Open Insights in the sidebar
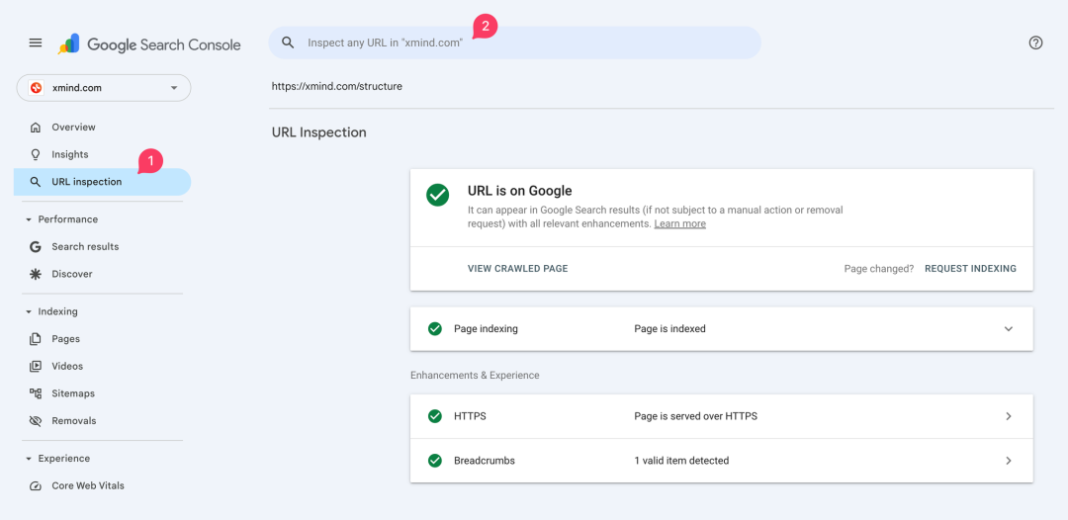The width and height of the screenshot is (1068, 520). coord(102,154)
